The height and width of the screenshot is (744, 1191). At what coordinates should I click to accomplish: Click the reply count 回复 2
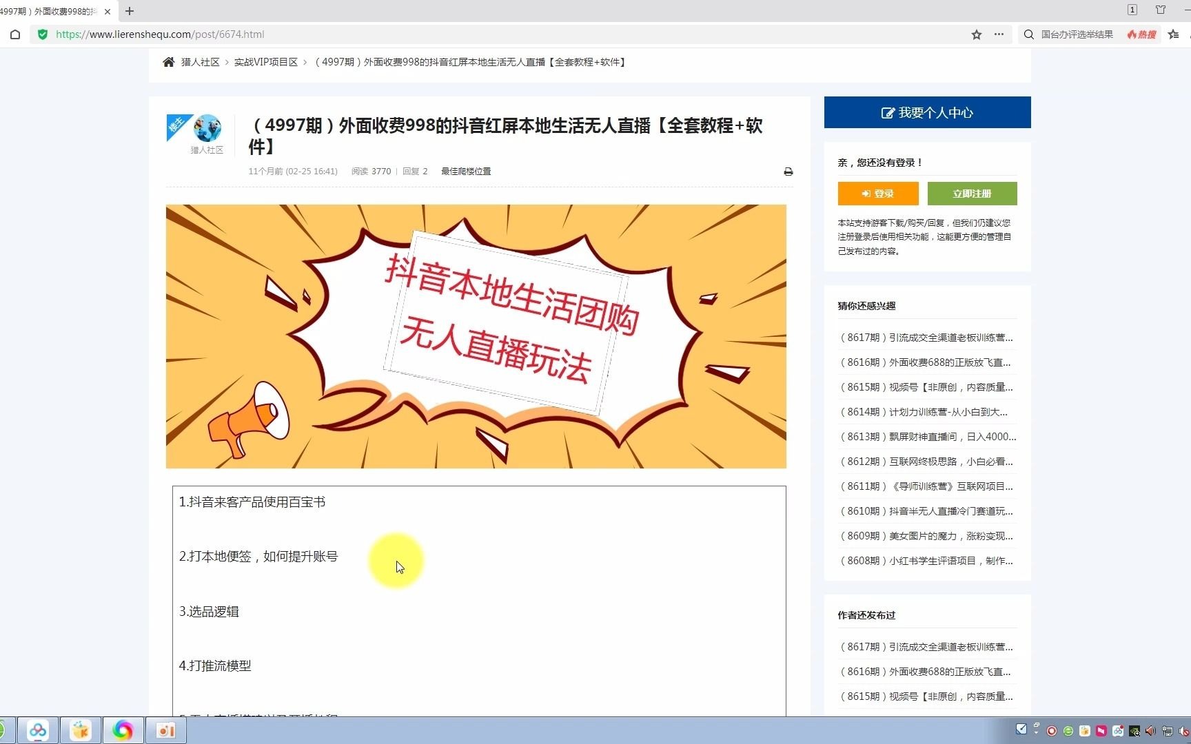(415, 172)
